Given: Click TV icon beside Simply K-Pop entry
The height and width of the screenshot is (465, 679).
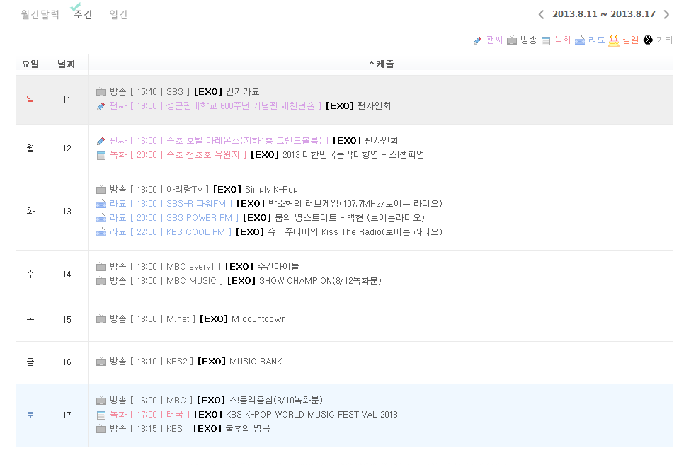Looking at the screenshot, I should coord(101,190).
